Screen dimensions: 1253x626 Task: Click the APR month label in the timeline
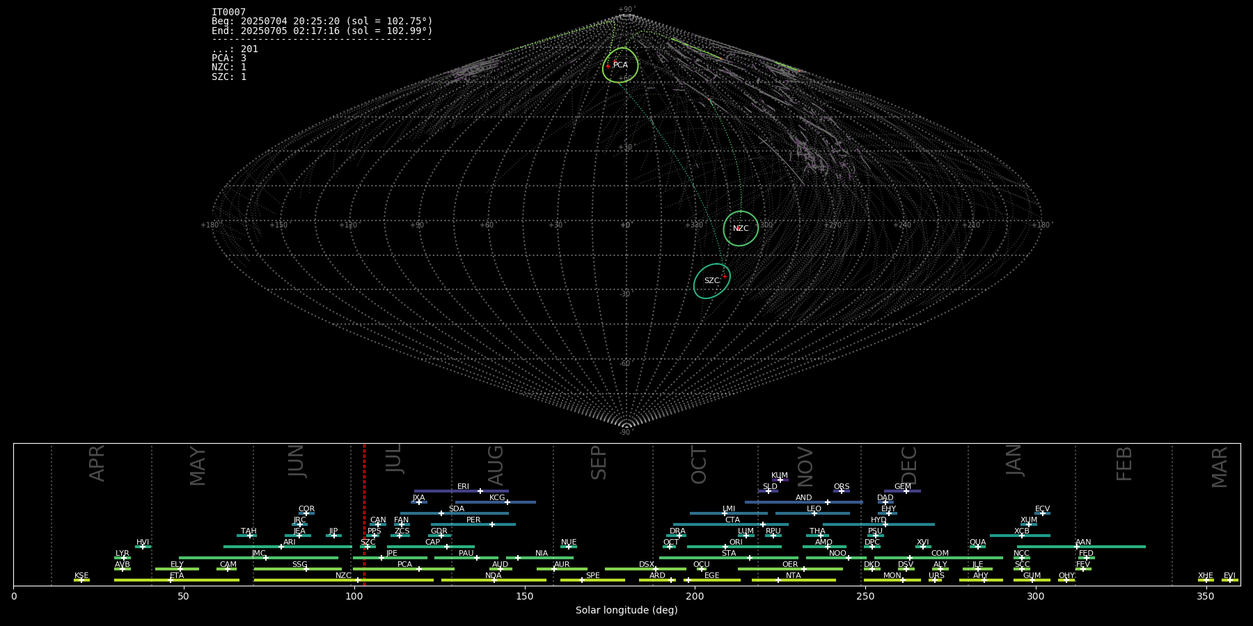(97, 463)
